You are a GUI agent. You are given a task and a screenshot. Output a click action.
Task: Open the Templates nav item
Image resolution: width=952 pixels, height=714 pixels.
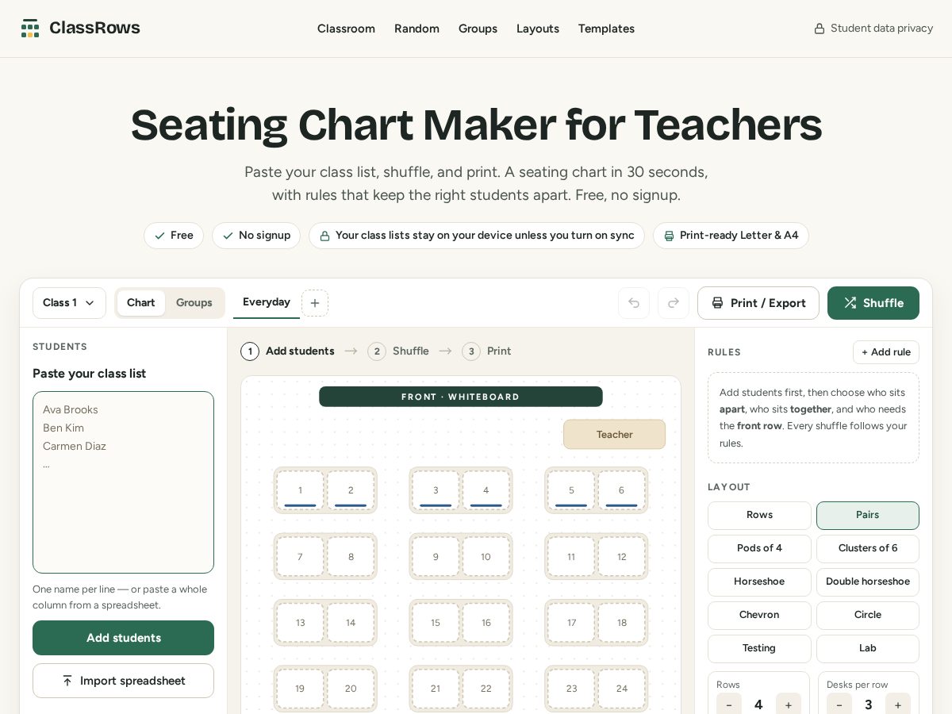(606, 29)
